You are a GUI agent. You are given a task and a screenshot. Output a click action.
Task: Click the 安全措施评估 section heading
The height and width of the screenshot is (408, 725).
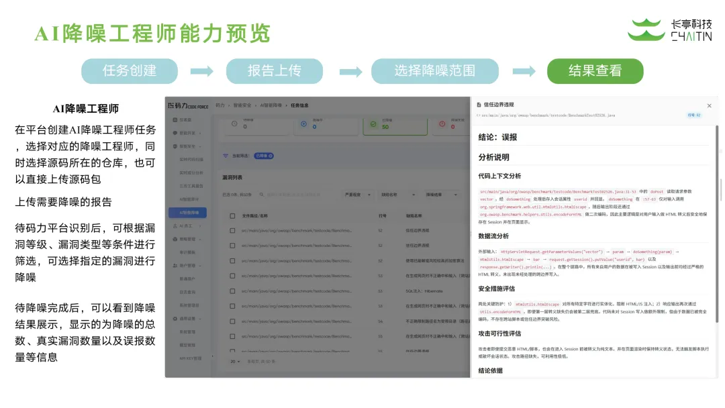497,289
